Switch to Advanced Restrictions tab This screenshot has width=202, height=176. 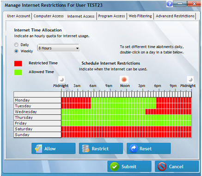[175, 16]
